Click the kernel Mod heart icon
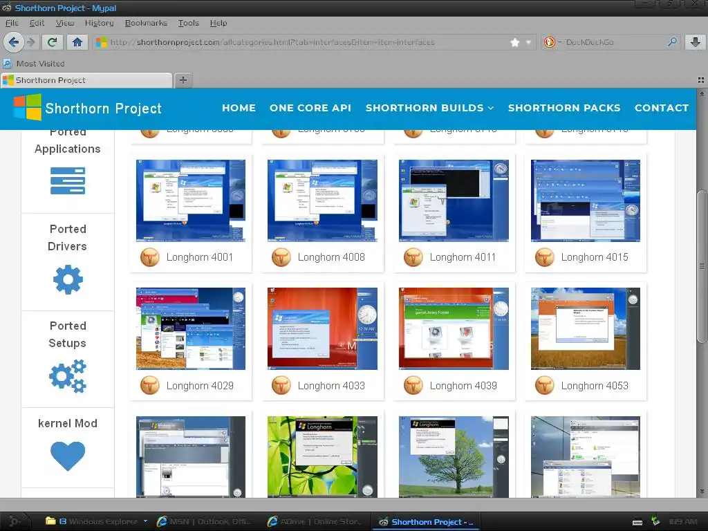The width and height of the screenshot is (708, 531). (x=68, y=456)
